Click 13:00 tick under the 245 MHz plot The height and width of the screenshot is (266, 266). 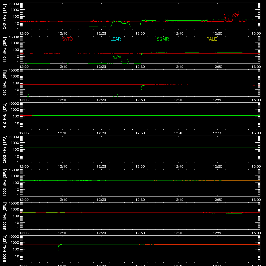pyautogui.click(x=256, y=34)
